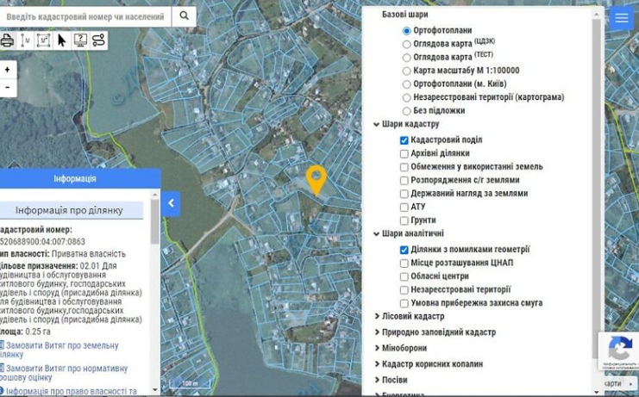
Task: Enable the Грунти layer checkbox
Action: click(x=404, y=221)
